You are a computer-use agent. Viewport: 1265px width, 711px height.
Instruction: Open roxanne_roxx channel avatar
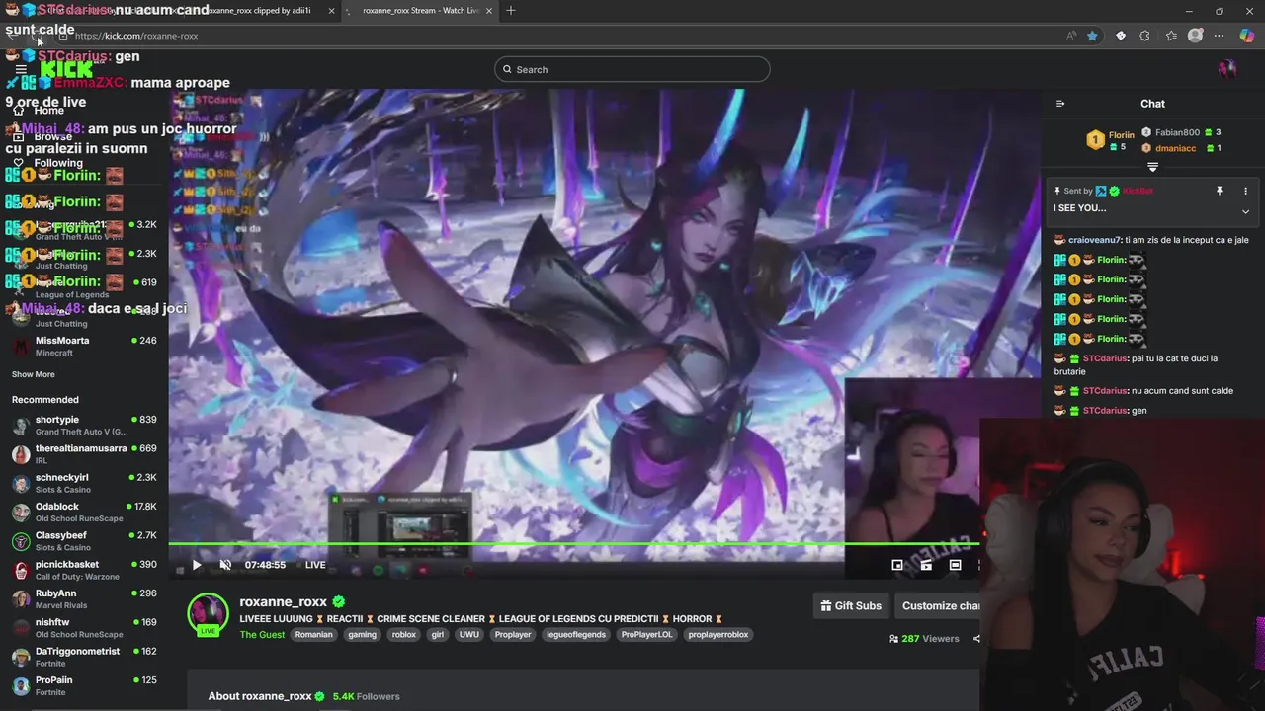[x=209, y=614]
